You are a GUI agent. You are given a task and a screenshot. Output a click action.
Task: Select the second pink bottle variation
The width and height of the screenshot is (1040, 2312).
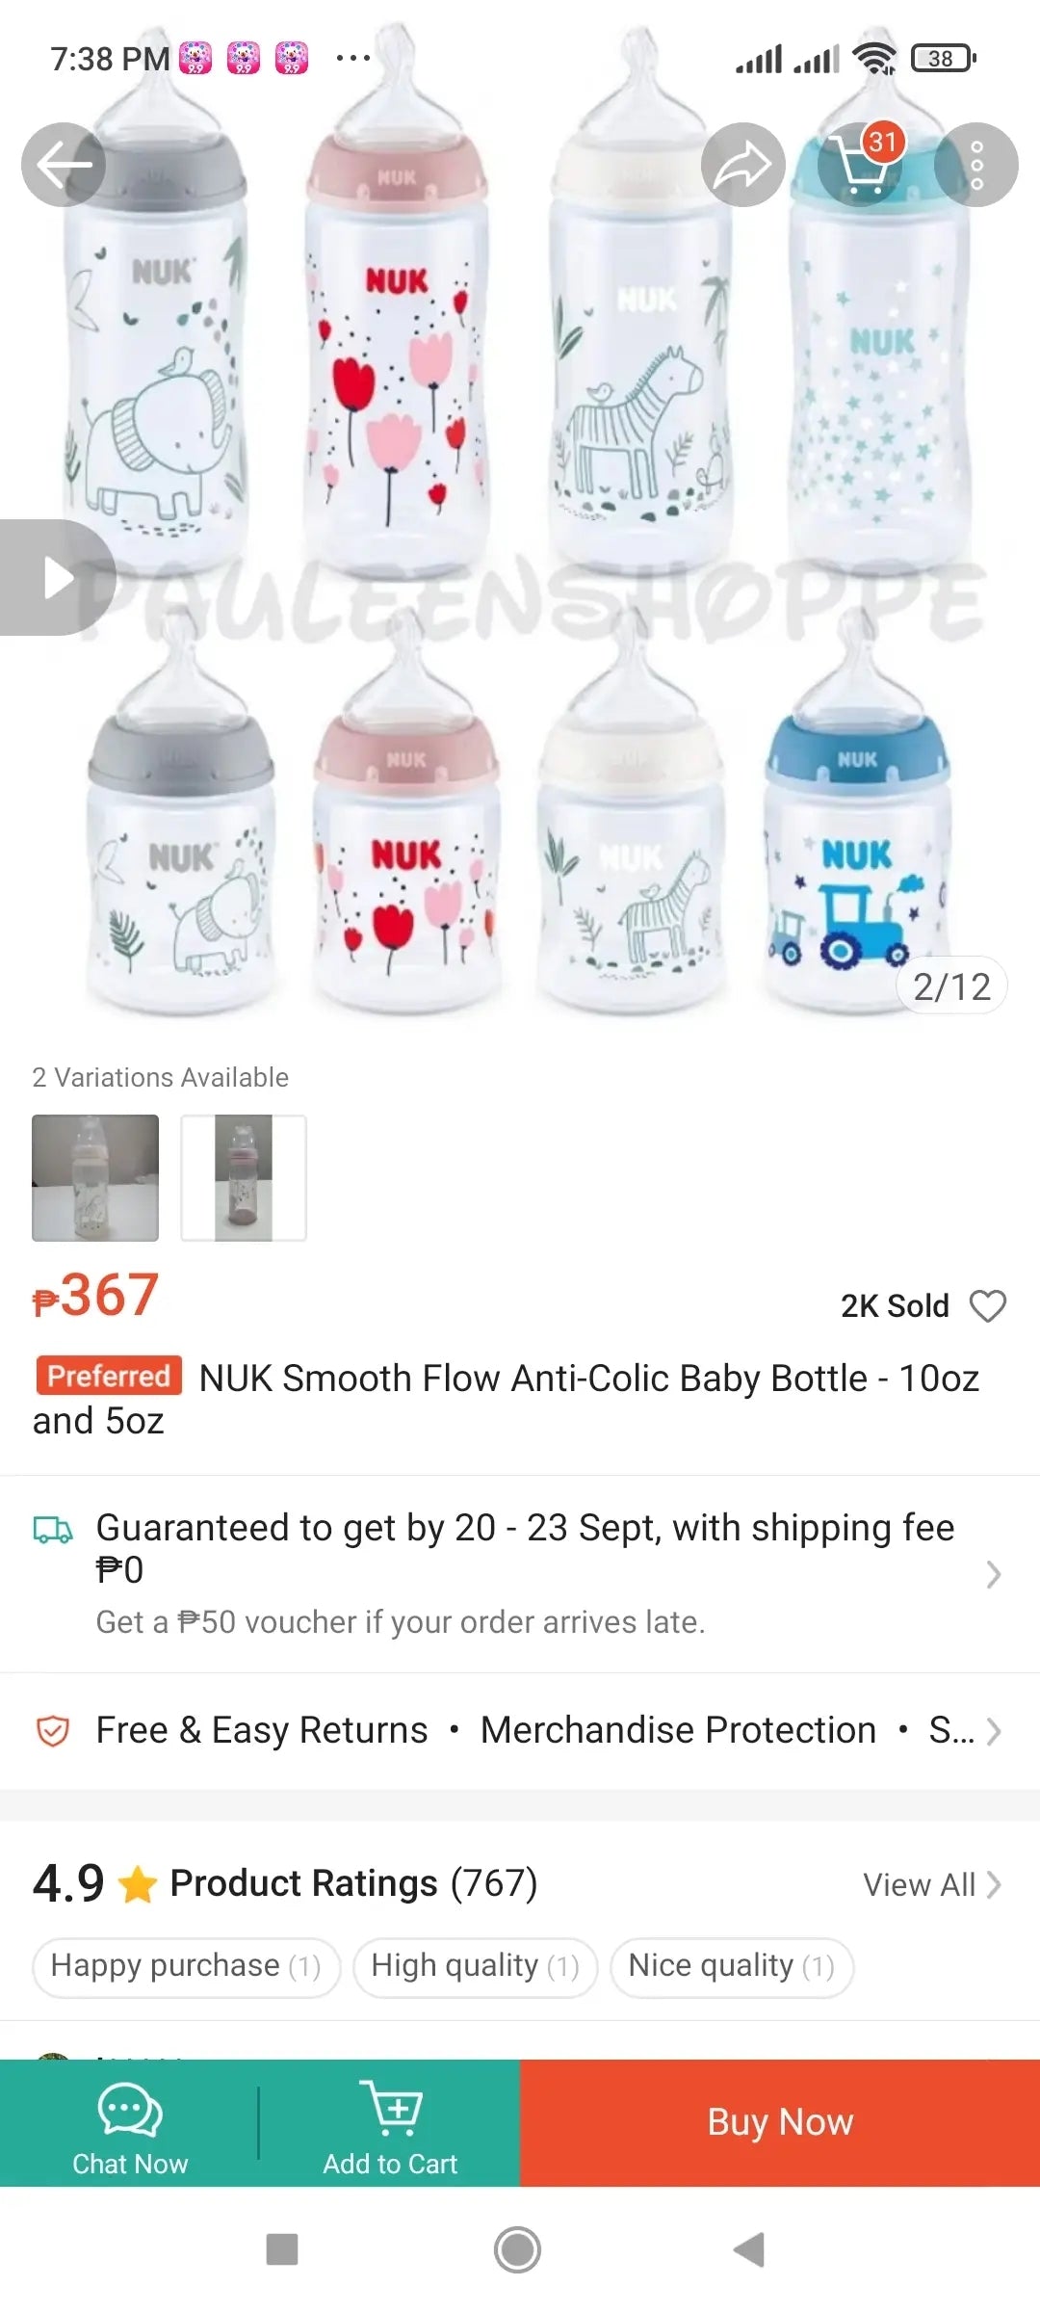coord(244,1178)
